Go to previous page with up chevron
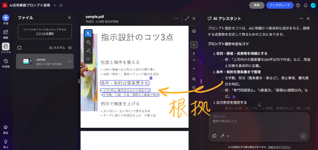Viewport: 318px width, 150px height. [194, 60]
